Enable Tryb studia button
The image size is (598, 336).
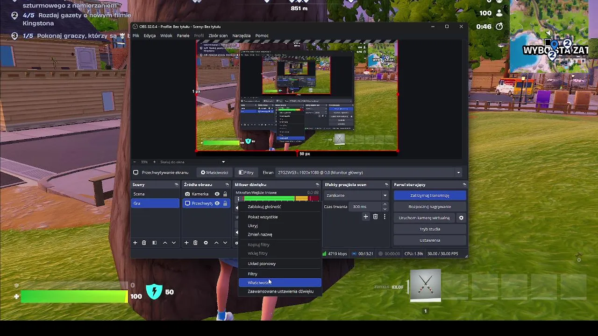430,229
